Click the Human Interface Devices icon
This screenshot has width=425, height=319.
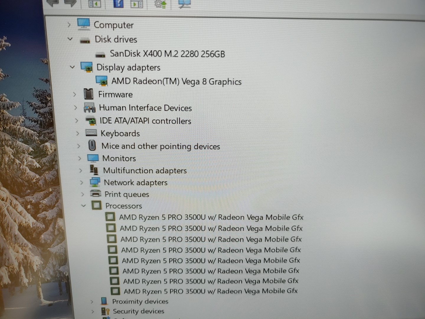(x=90, y=108)
